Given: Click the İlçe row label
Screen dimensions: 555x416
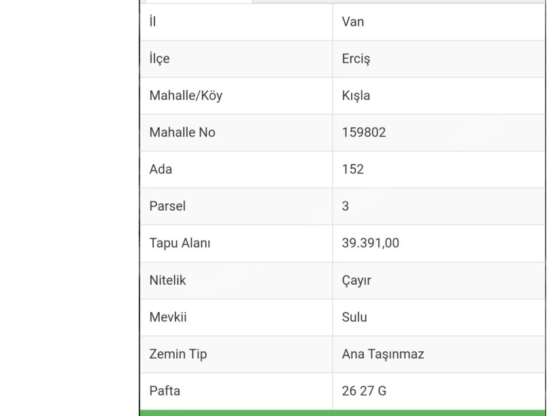Looking at the screenshot, I should coord(159,58).
